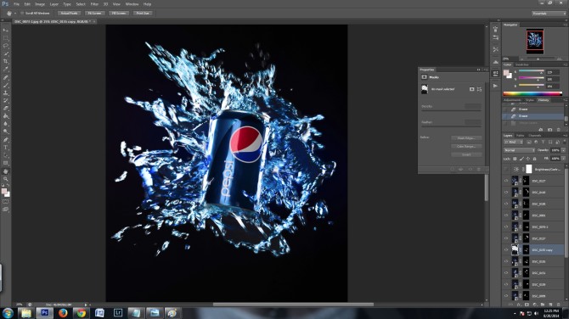Screen dimensions: 569x319
Task: Turn layer filtering switch on or off
Action: (564, 142)
